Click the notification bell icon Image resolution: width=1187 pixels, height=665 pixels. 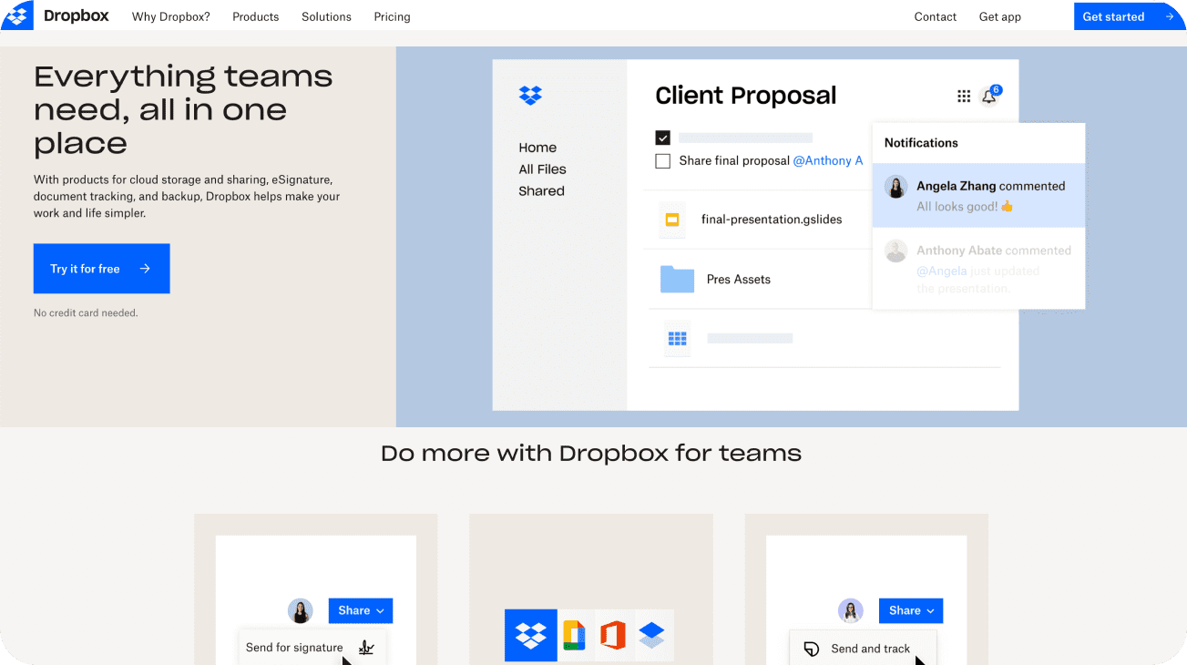(988, 97)
